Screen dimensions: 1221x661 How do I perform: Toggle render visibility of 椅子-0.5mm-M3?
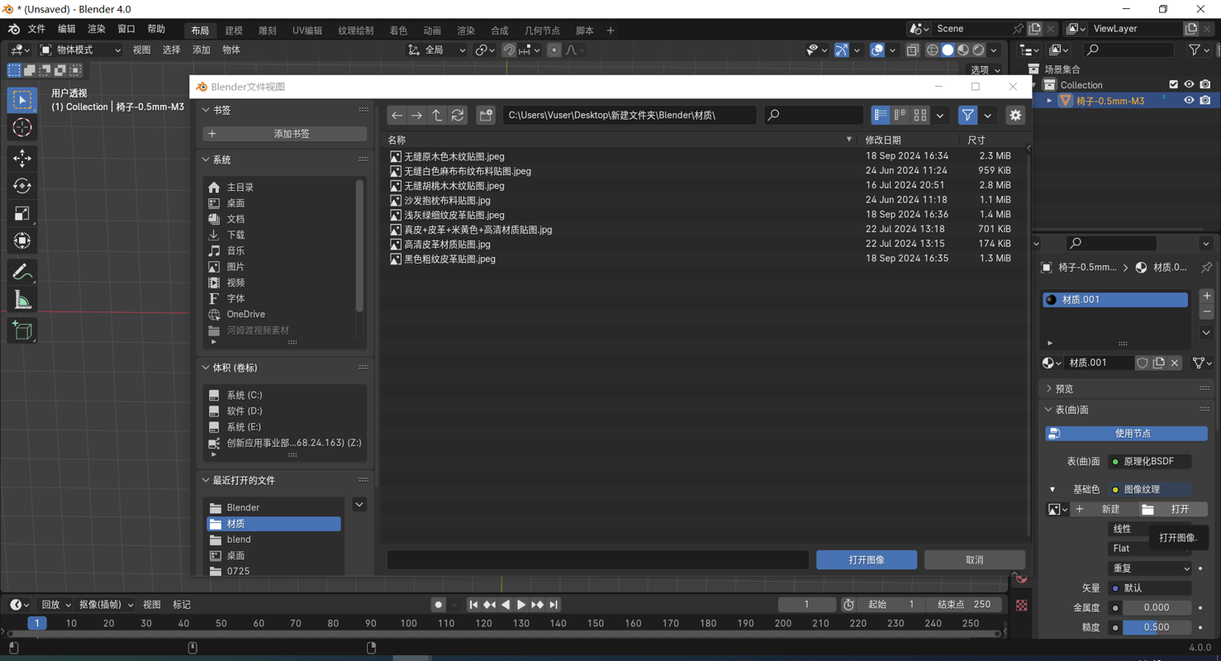[1205, 101]
